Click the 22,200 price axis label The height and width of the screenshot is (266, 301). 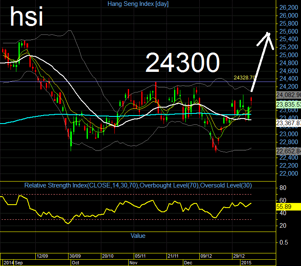point(288,166)
